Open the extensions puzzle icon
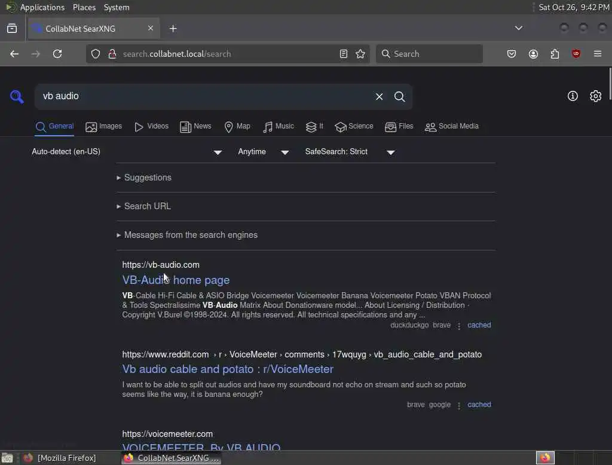612x465 pixels. (x=555, y=54)
